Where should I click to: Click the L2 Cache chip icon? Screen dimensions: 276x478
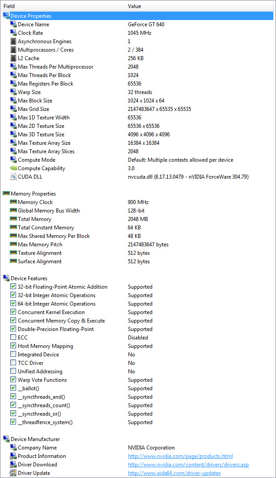pos(13,58)
